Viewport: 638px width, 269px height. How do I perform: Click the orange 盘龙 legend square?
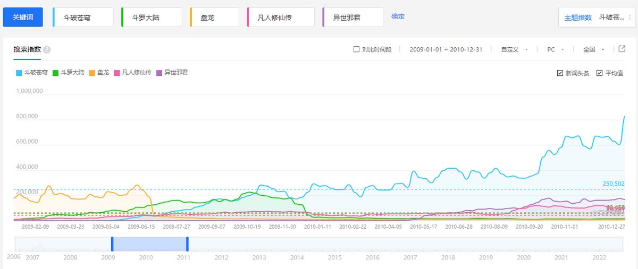(x=92, y=73)
